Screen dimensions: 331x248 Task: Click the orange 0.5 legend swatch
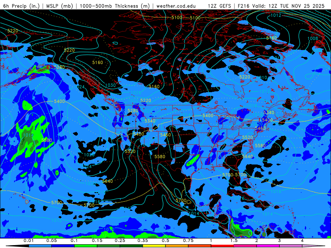177,246
